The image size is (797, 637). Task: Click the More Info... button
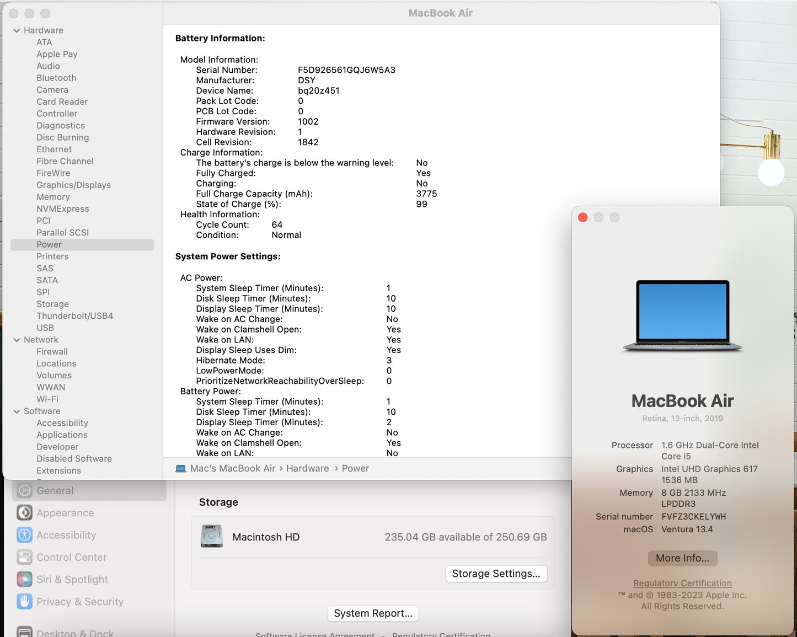coord(682,558)
